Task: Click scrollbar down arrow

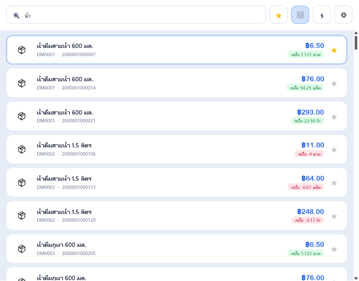Action: [356, 279]
